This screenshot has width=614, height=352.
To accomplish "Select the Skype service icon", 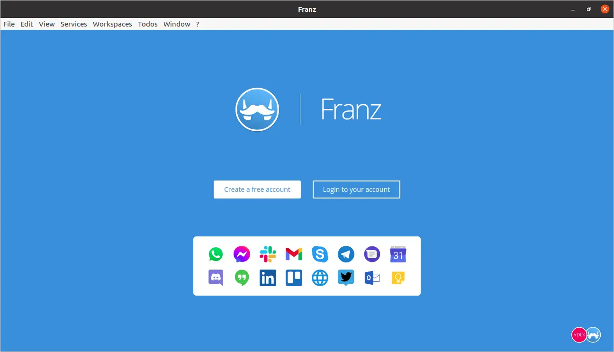I will click(320, 254).
